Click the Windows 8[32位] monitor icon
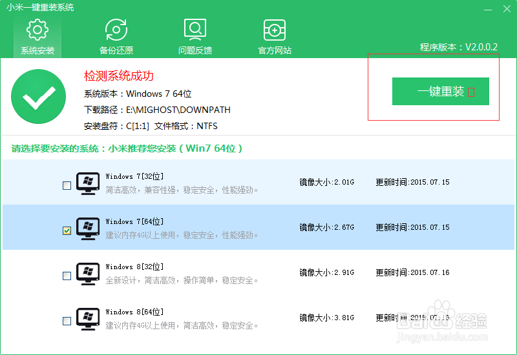The height and width of the screenshot is (355, 517). click(88, 274)
